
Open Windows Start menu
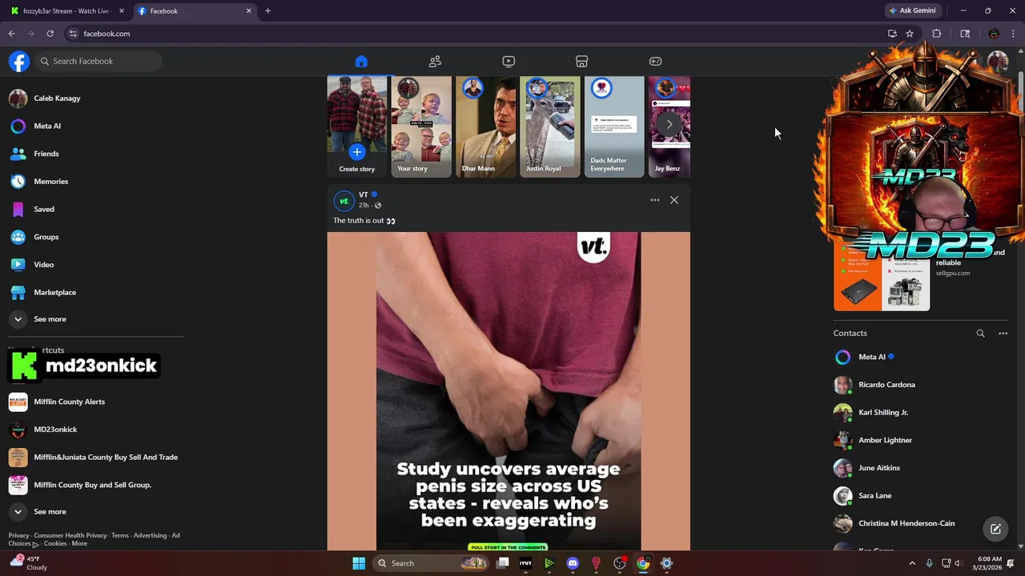click(359, 563)
